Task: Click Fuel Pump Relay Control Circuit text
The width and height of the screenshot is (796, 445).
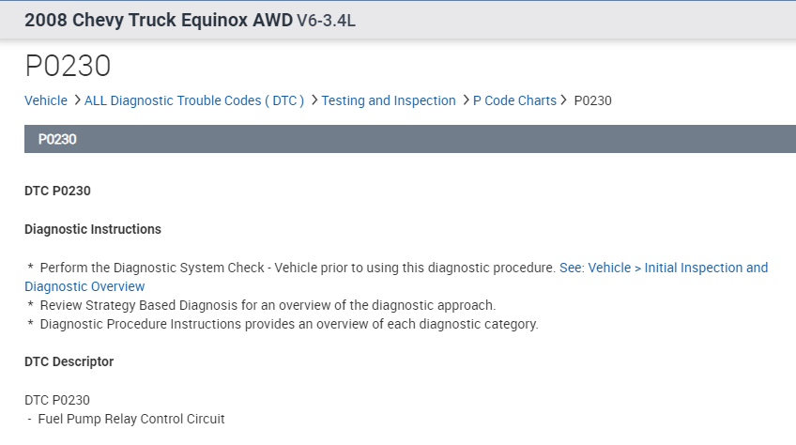Action: point(131,419)
